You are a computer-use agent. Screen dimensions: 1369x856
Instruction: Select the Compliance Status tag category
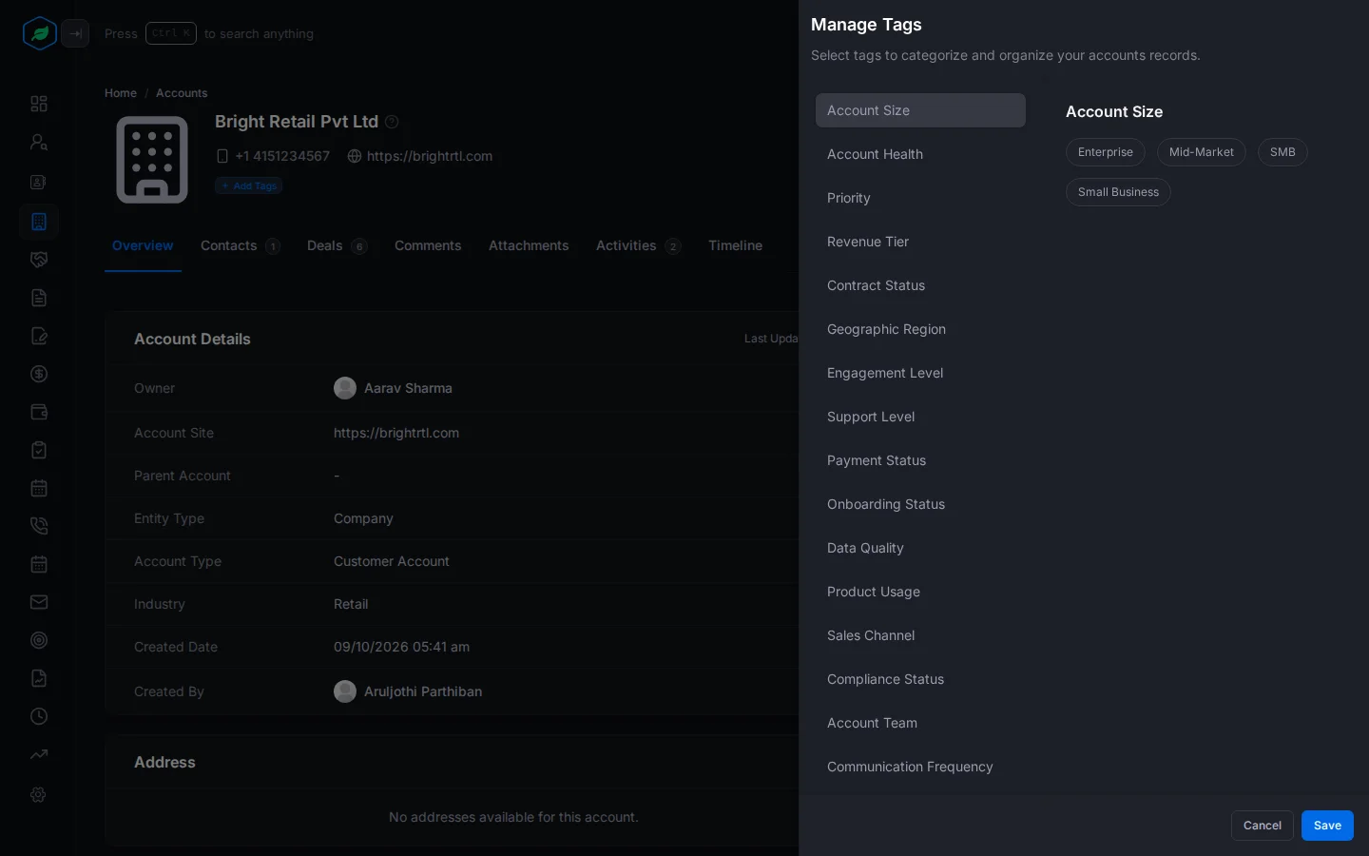coord(920,679)
